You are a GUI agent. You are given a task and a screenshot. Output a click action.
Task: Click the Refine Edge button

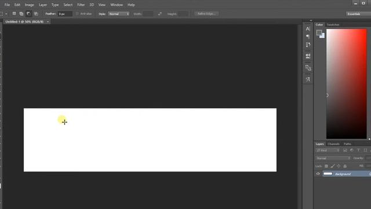coord(206,14)
